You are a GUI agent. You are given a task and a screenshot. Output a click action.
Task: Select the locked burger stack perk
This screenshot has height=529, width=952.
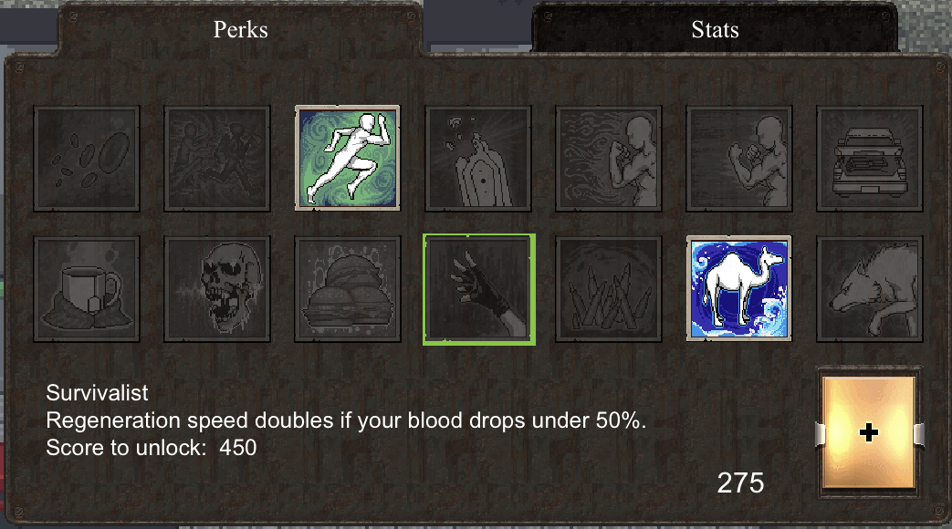[x=347, y=289]
